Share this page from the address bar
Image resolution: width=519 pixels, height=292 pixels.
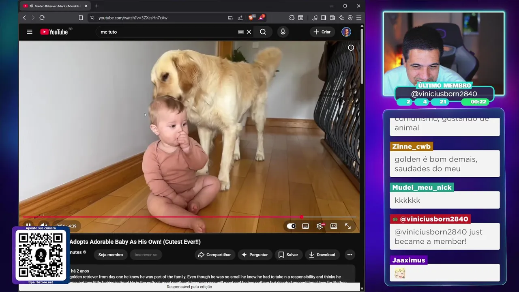click(240, 18)
